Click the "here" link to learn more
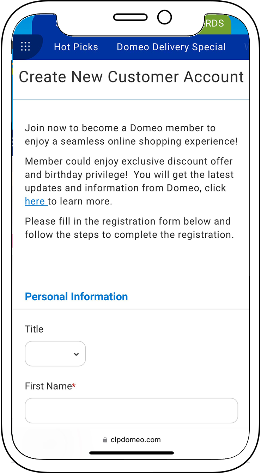261x474 pixels. [35, 201]
